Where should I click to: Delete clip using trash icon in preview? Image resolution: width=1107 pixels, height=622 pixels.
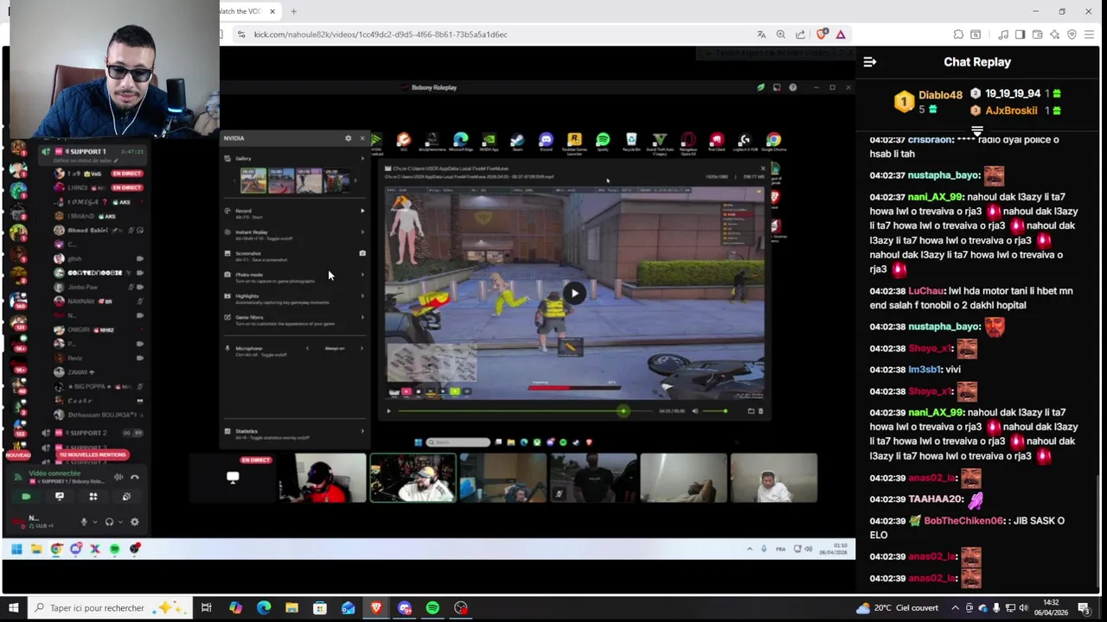(x=760, y=411)
